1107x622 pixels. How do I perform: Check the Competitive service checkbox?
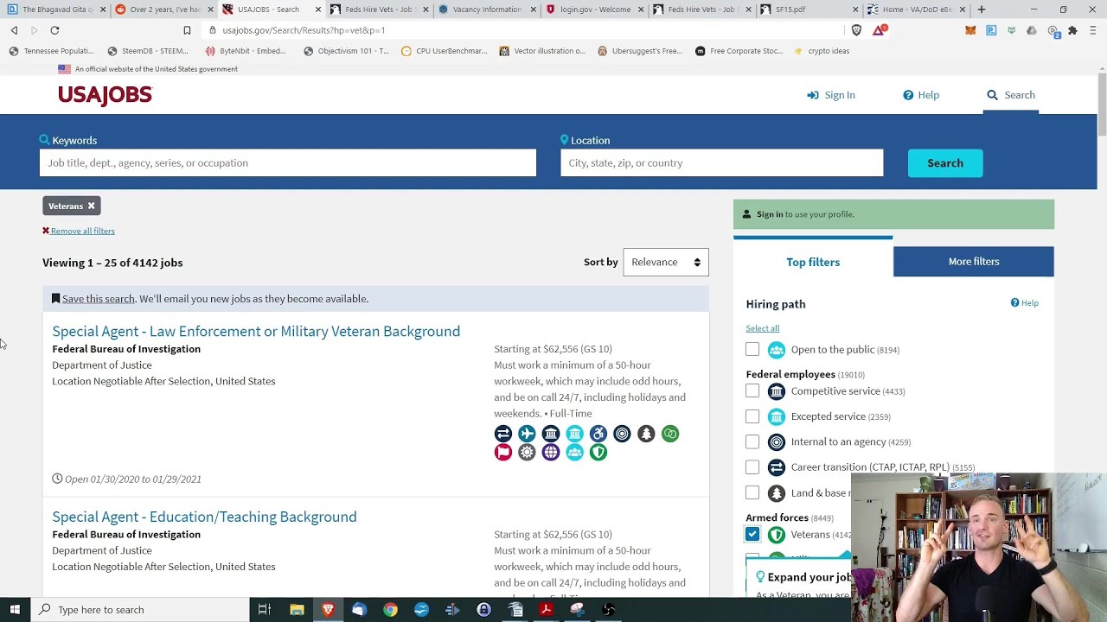click(752, 391)
